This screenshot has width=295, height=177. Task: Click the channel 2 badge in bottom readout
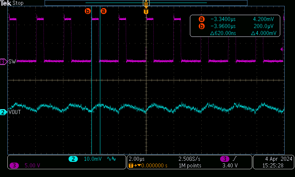pos(73,159)
